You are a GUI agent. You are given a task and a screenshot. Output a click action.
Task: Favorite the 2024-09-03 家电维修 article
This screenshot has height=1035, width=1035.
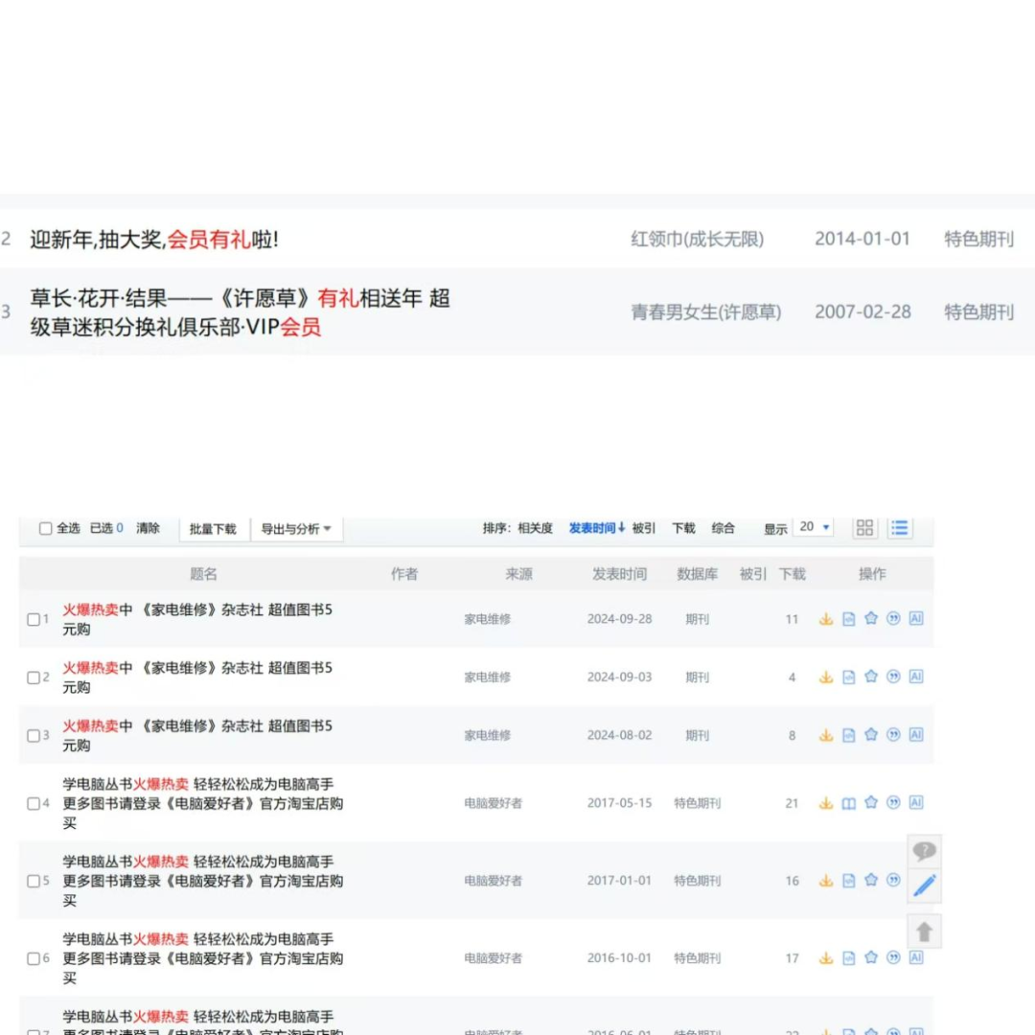click(x=871, y=677)
